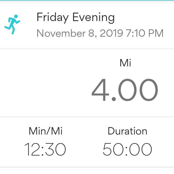174x174 pixels.
Task: Tap the Min/Mi pace label
Action: [46, 131]
